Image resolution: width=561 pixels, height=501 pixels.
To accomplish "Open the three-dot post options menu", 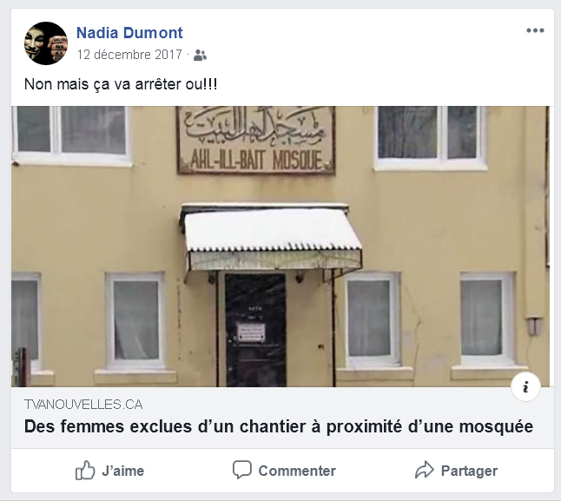I will pos(535,30).
